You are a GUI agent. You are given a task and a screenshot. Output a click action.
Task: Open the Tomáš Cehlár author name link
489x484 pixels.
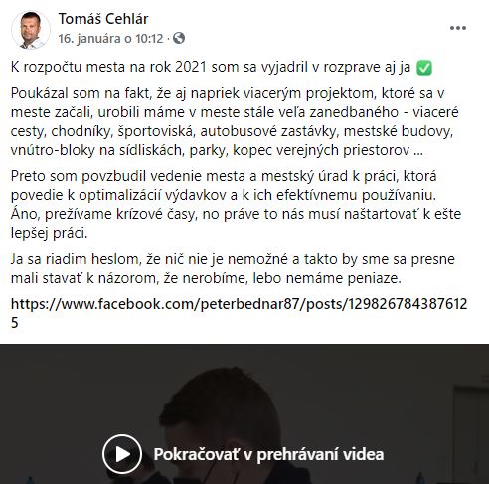pos(103,19)
